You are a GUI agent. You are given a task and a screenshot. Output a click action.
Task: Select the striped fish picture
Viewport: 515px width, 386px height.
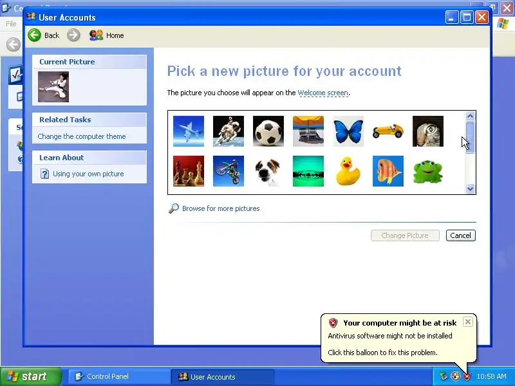(388, 171)
